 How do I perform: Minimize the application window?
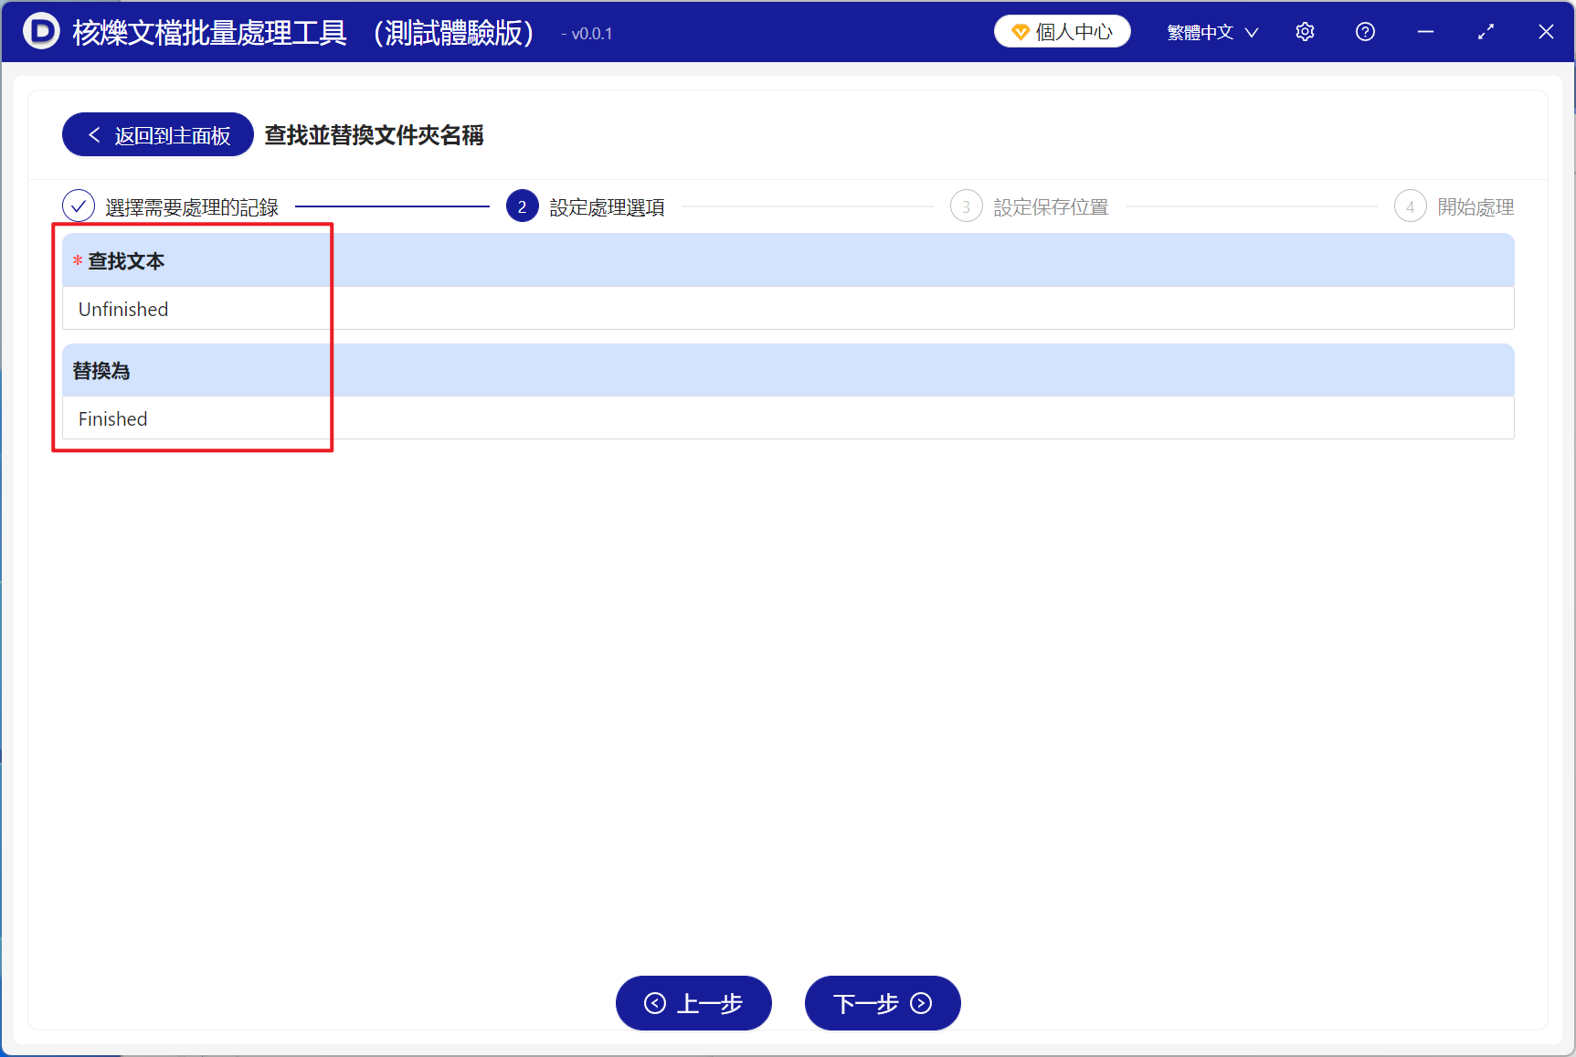[1425, 32]
